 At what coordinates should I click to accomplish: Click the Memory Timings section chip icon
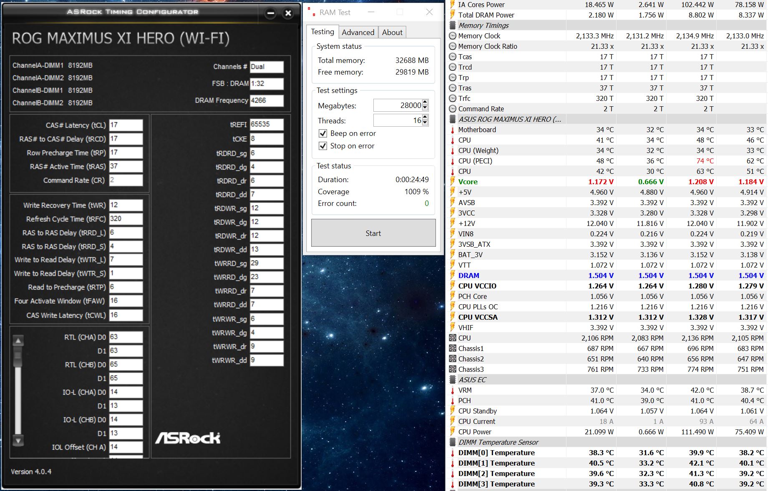pos(453,25)
